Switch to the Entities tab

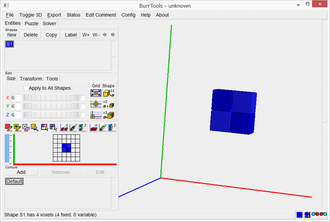click(13, 23)
